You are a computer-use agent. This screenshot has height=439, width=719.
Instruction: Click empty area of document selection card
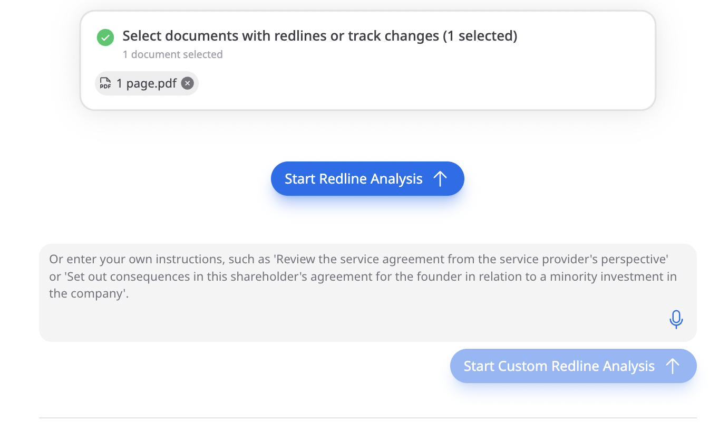(x=422, y=84)
